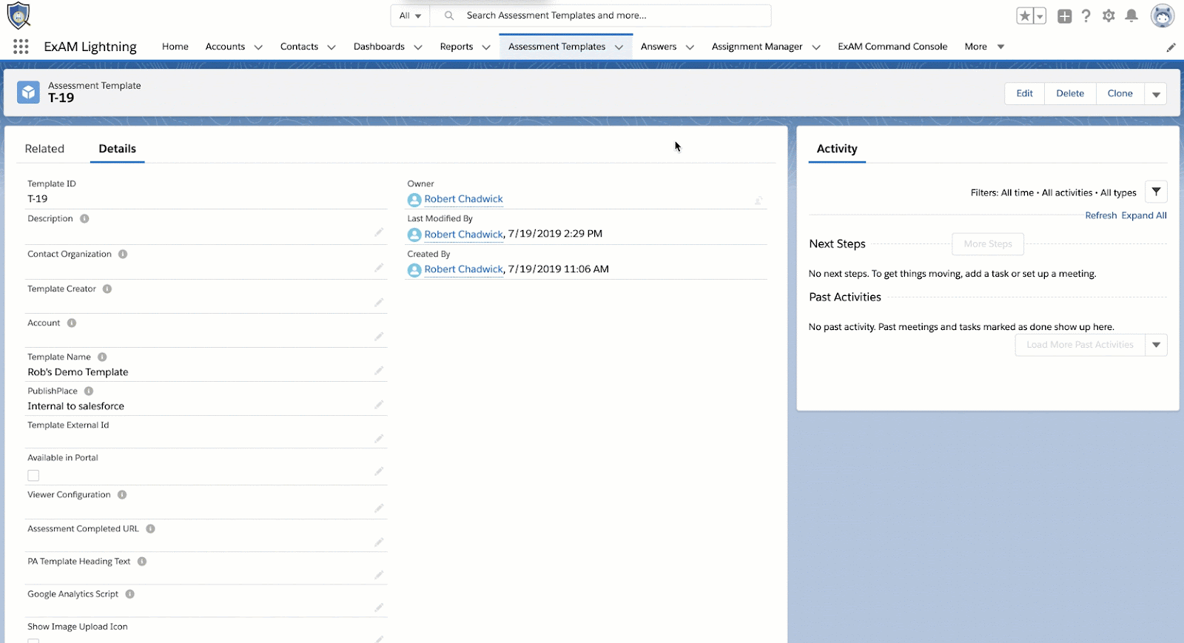This screenshot has height=643, width=1184.
Task: Click the Delete button
Action: (1070, 94)
